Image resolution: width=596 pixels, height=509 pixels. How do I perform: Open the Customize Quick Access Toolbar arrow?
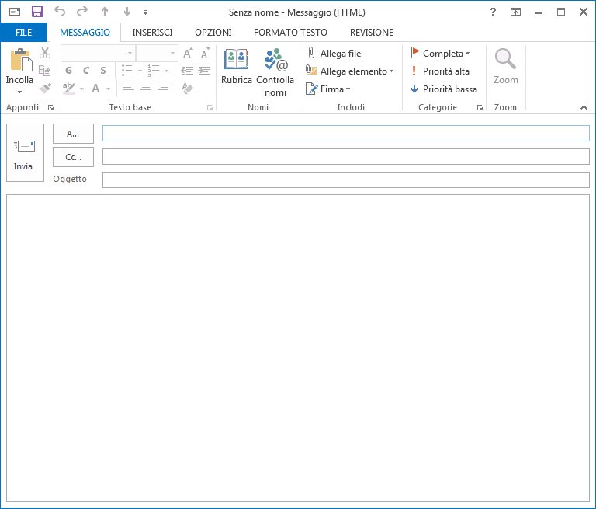[x=145, y=12]
